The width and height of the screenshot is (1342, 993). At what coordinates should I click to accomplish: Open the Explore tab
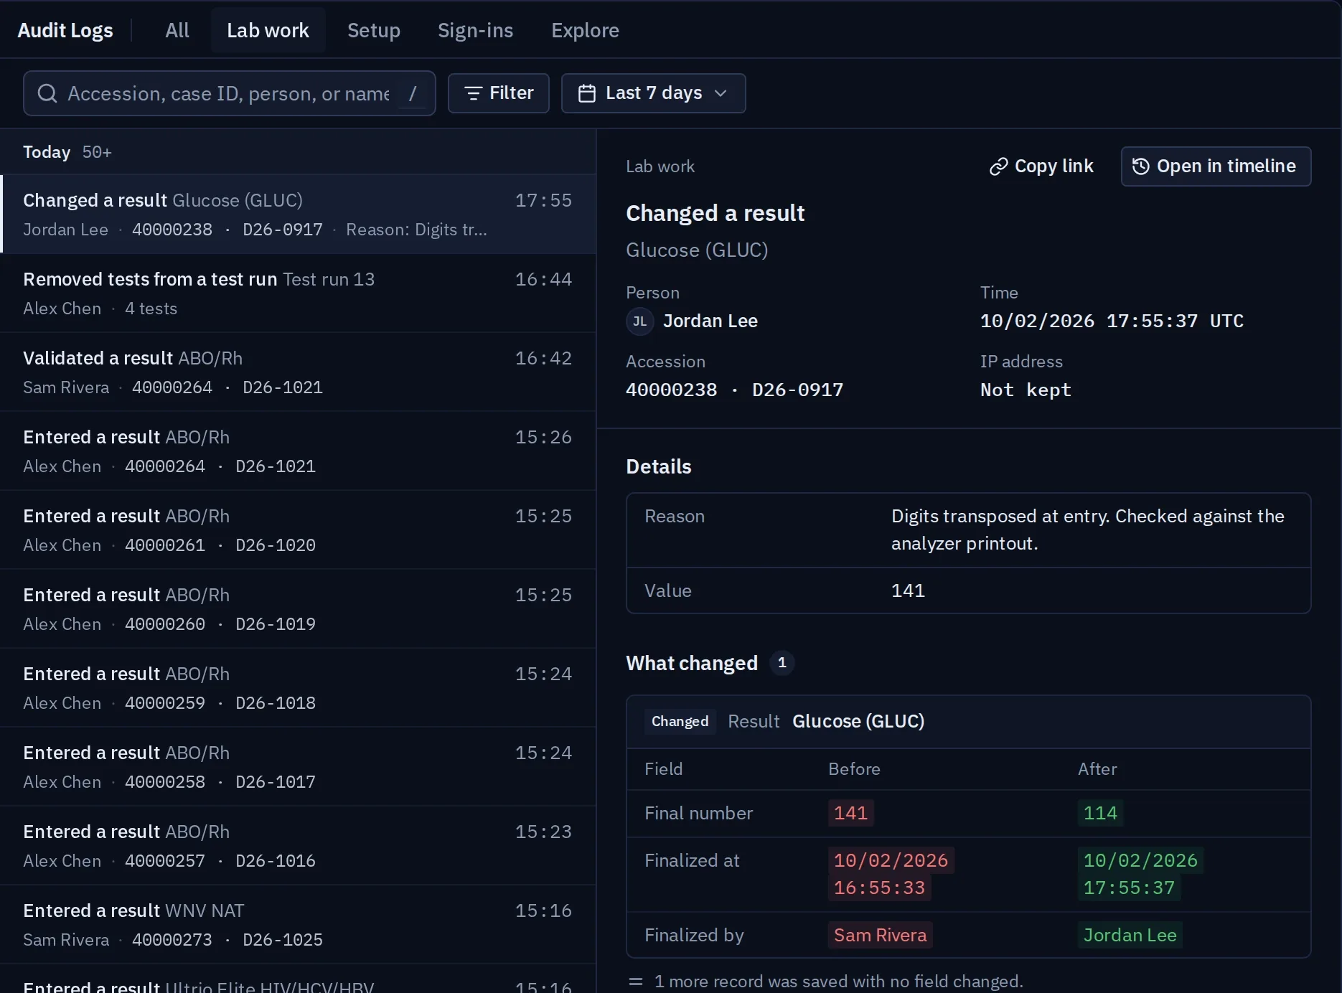pos(585,30)
